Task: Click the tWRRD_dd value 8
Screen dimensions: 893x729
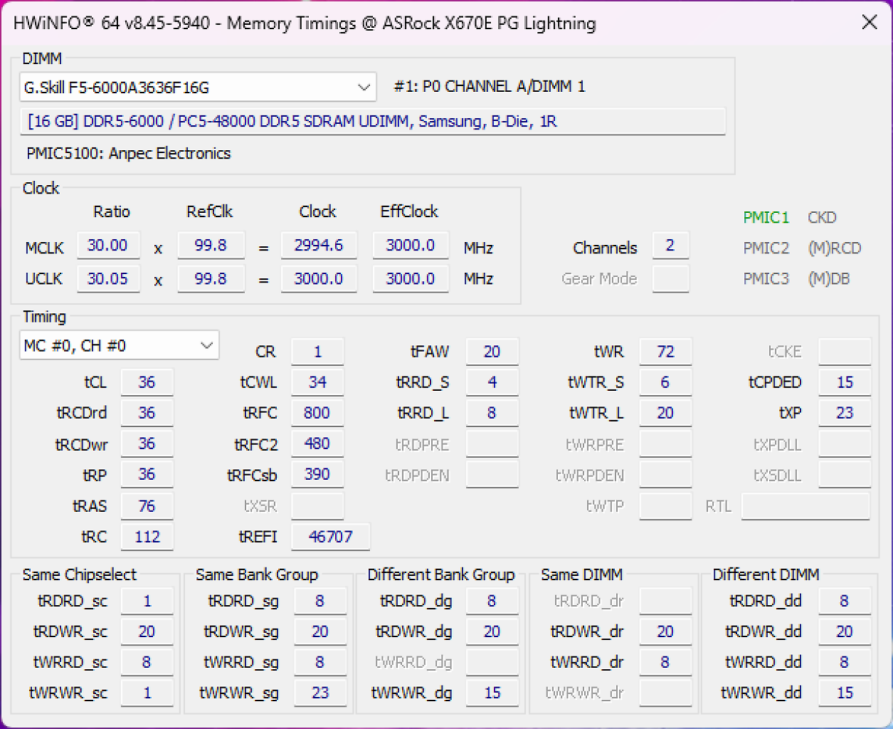Action: pos(845,662)
